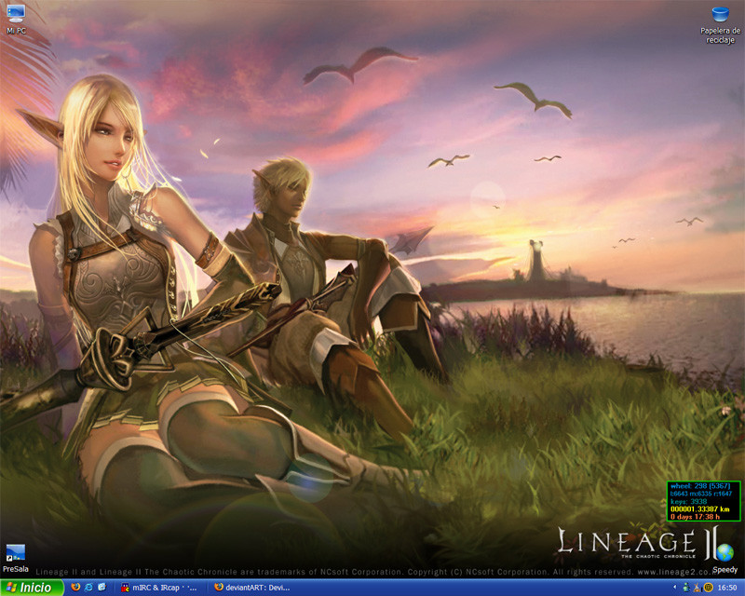The image size is (745, 596).
Task: Open the MSN Messenger tray icon
Action: click(x=685, y=588)
